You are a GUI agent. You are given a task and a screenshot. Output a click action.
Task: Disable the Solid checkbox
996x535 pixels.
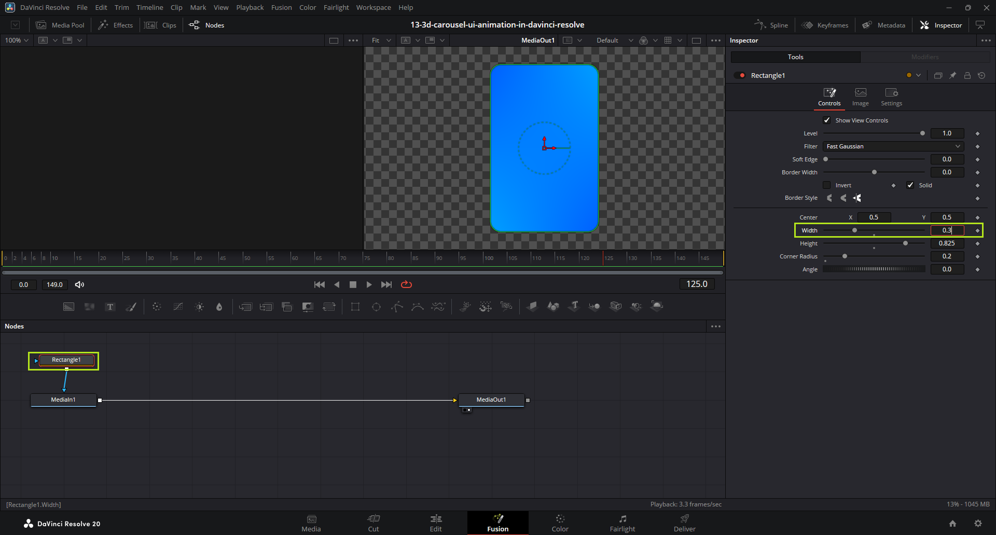[x=910, y=185]
